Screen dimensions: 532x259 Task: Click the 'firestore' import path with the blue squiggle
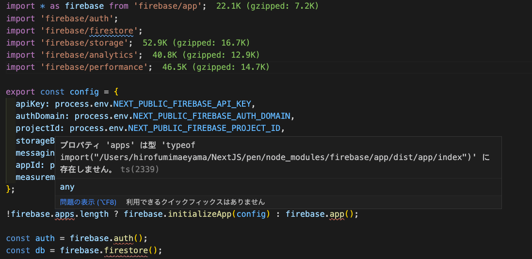click(111, 31)
